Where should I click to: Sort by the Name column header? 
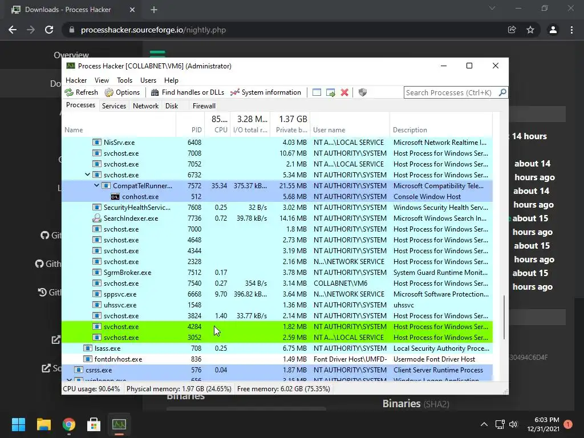coord(119,129)
